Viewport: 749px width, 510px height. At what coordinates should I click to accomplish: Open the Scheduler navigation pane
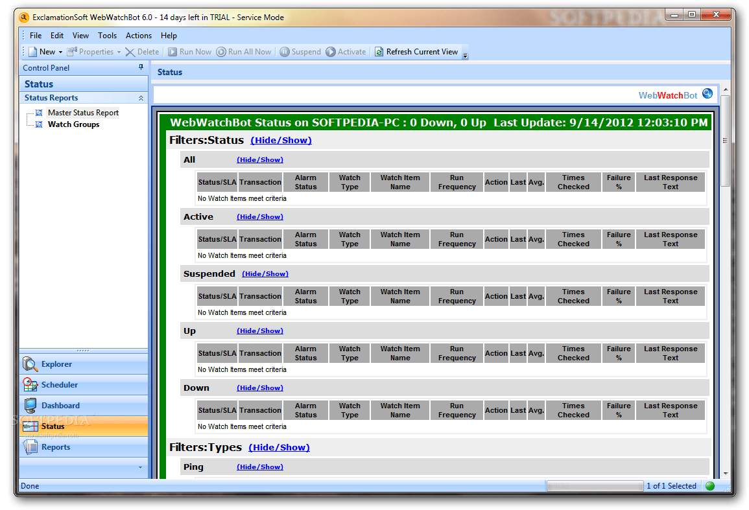tap(84, 384)
